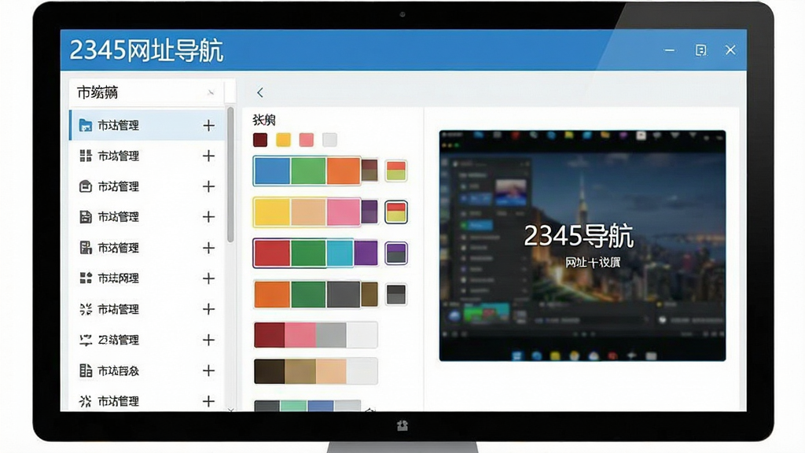
Task: Select the folder icon in the highlighted sidebar row
Action: (85, 125)
